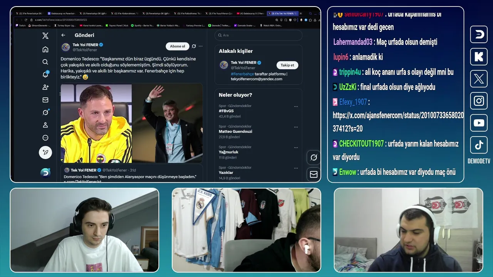The height and width of the screenshot is (277, 493).
Task: Focus the Ara search field
Action: click(x=258, y=35)
